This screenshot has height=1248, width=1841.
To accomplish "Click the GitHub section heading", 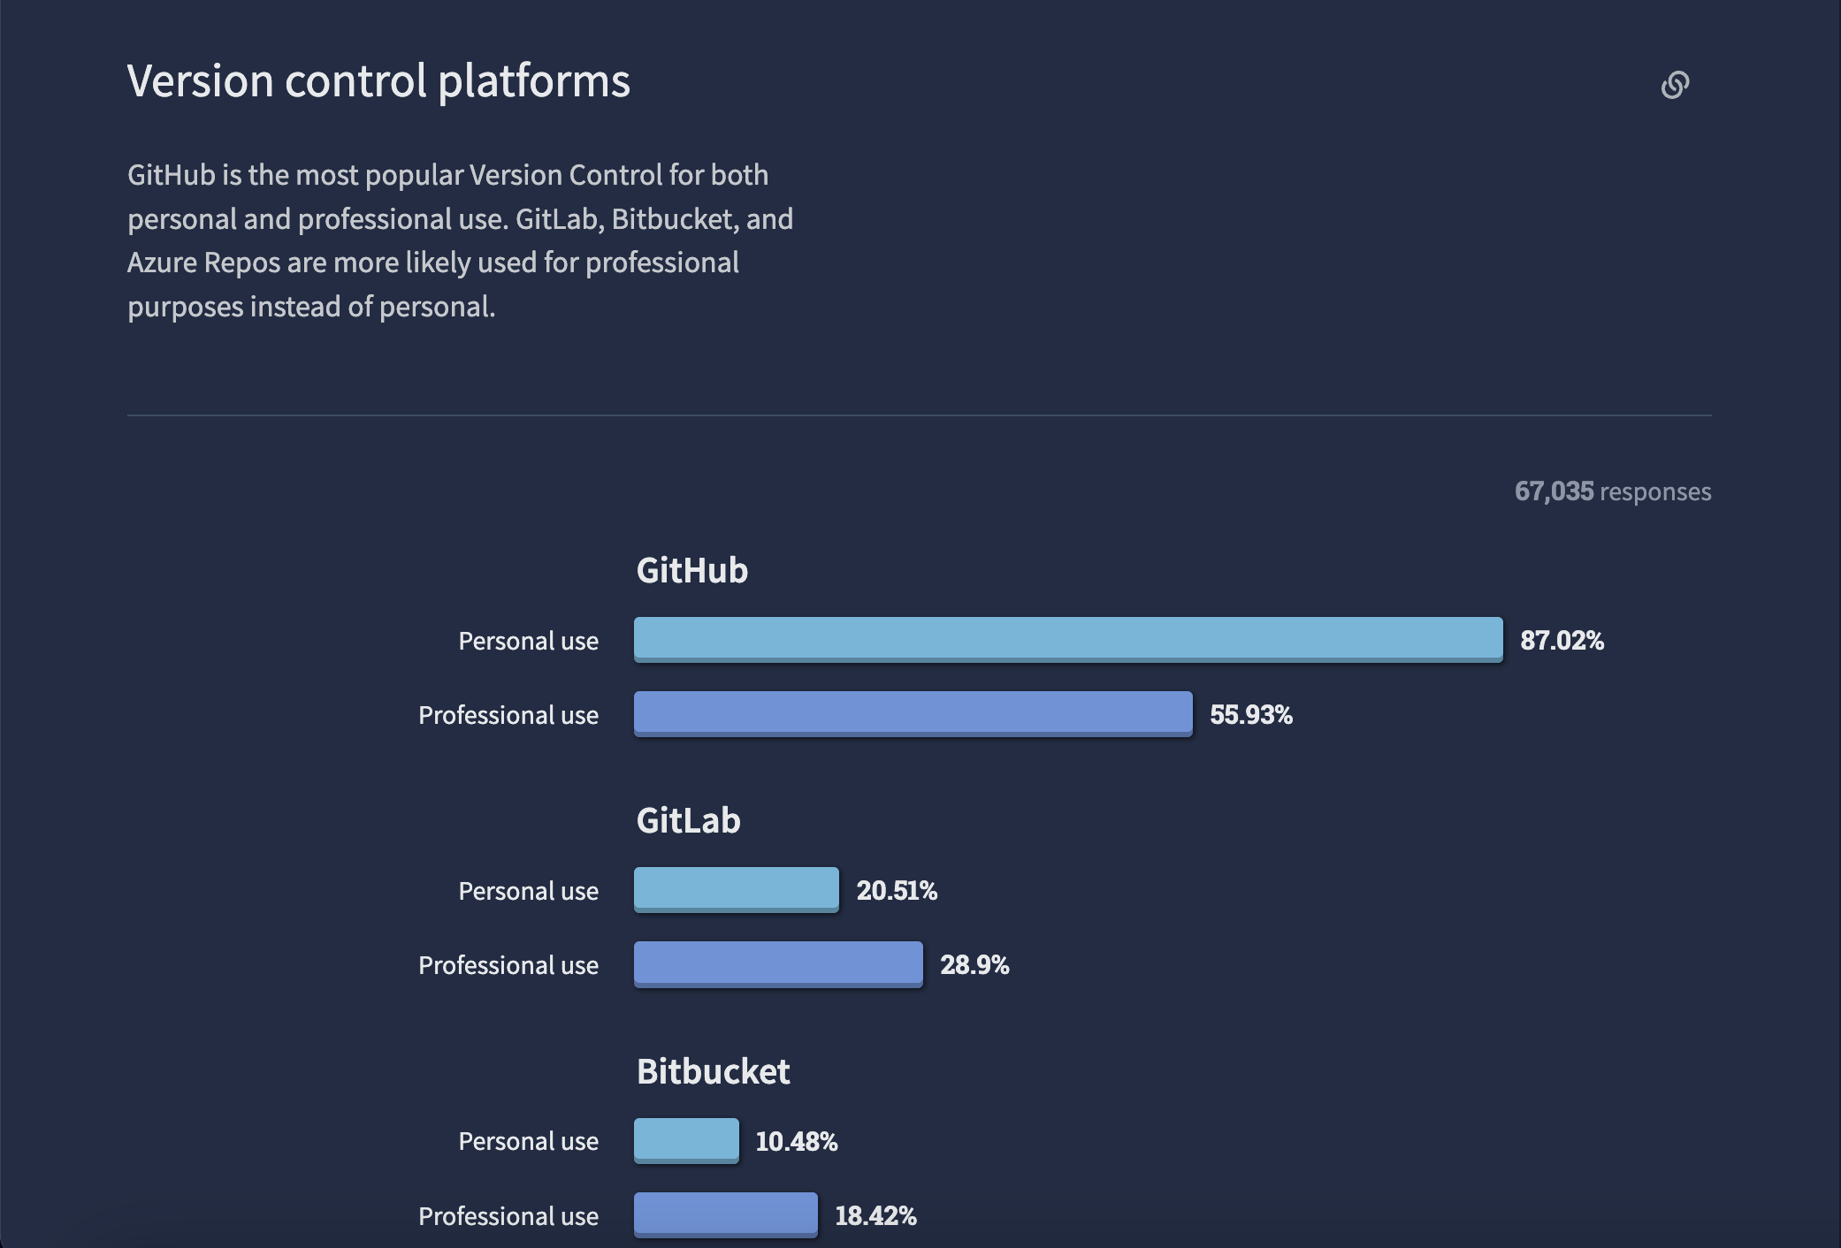I will click(x=691, y=570).
